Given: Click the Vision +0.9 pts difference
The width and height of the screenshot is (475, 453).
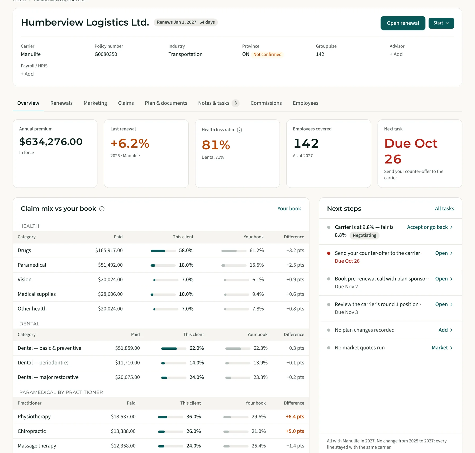Looking at the screenshot, I should (x=295, y=280).
